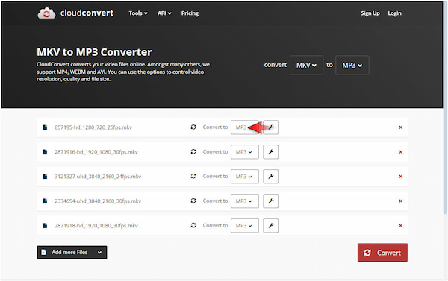The height and width of the screenshot is (281, 448).
Task: Open MP3 format dropdown for 3121327-uhd_3840_2160_24fps.mkv
Action: pos(245,177)
